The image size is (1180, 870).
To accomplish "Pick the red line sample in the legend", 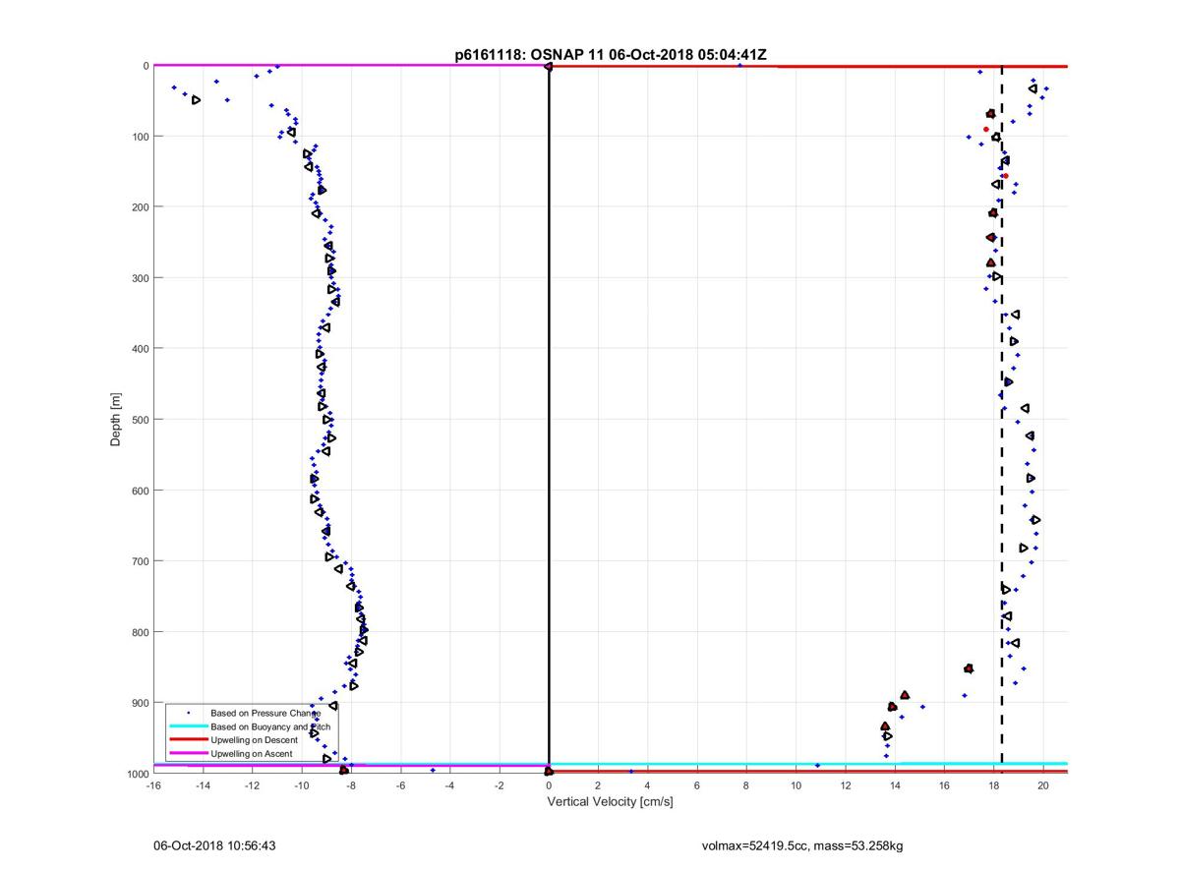I will click(x=188, y=739).
